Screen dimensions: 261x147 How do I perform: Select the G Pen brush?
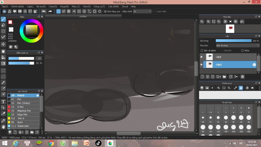[x=23, y=107]
